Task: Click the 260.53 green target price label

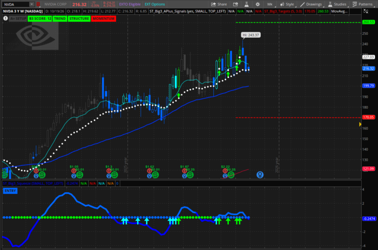Action: 368,22
